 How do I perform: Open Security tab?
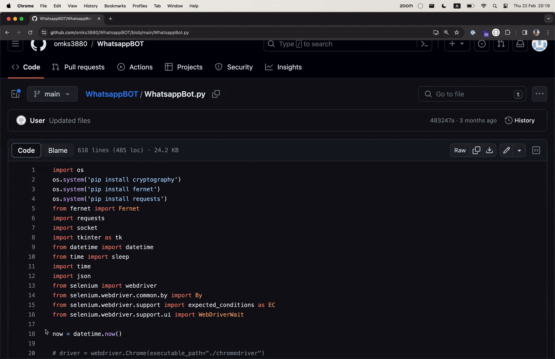pos(234,67)
